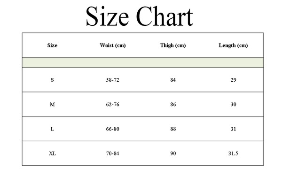Click the Size Chart title
This screenshot has height=169, width=282.
pyautogui.click(x=140, y=16)
